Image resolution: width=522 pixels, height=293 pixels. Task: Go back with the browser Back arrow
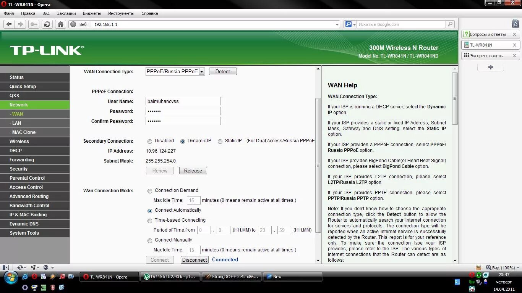point(9,24)
